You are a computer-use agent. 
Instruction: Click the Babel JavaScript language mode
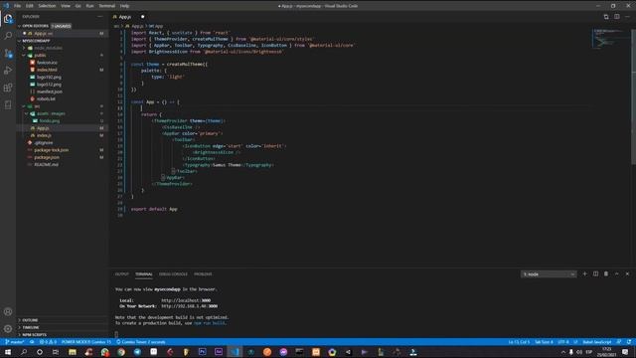pos(597,342)
